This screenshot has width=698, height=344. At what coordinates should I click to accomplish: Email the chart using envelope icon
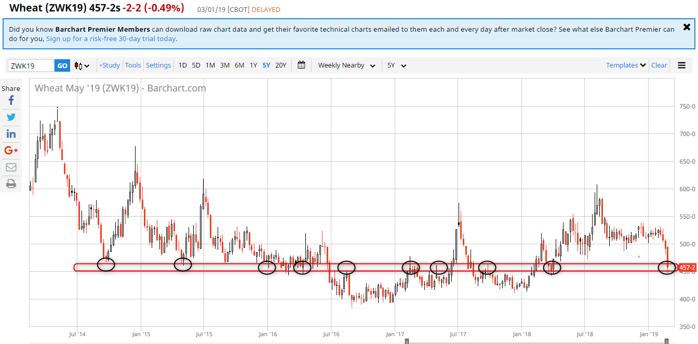[x=11, y=167]
